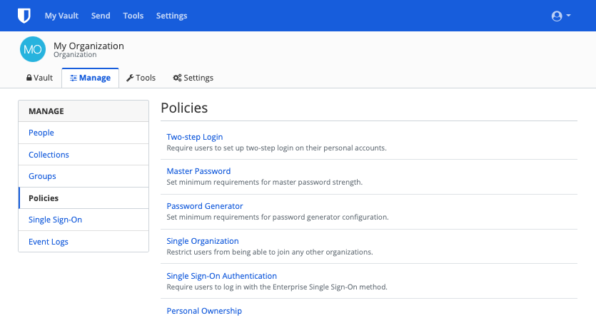Viewport: 596px width, 318px height.
Task: Open the Password Generator policy
Action: [x=204, y=206]
